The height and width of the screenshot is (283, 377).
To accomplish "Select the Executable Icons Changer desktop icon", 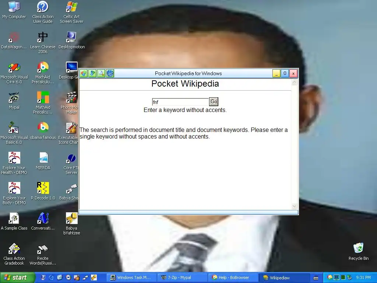I will [68, 133].
